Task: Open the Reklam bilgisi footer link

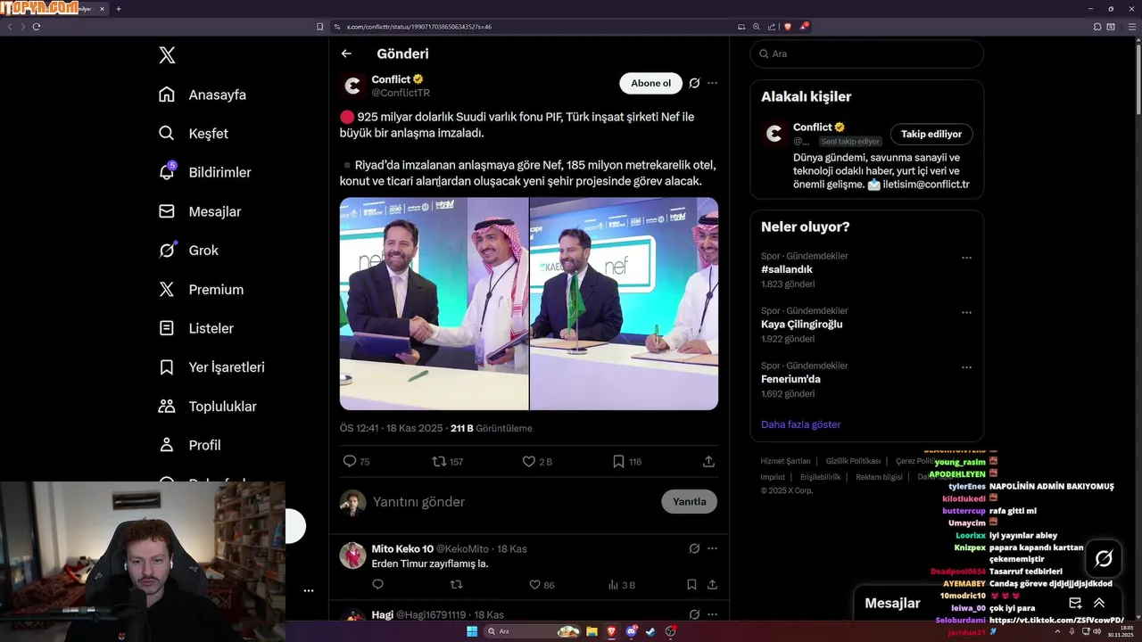Action: tap(879, 477)
